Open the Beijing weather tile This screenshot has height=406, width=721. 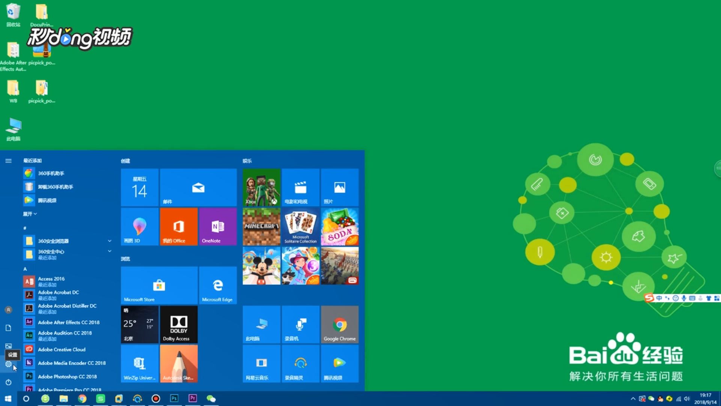[140, 324]
